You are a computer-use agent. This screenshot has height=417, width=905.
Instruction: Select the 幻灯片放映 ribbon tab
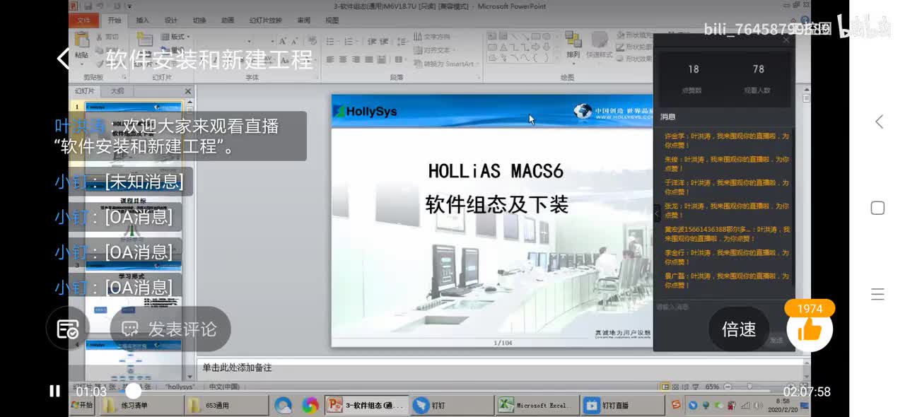point(265,20)
